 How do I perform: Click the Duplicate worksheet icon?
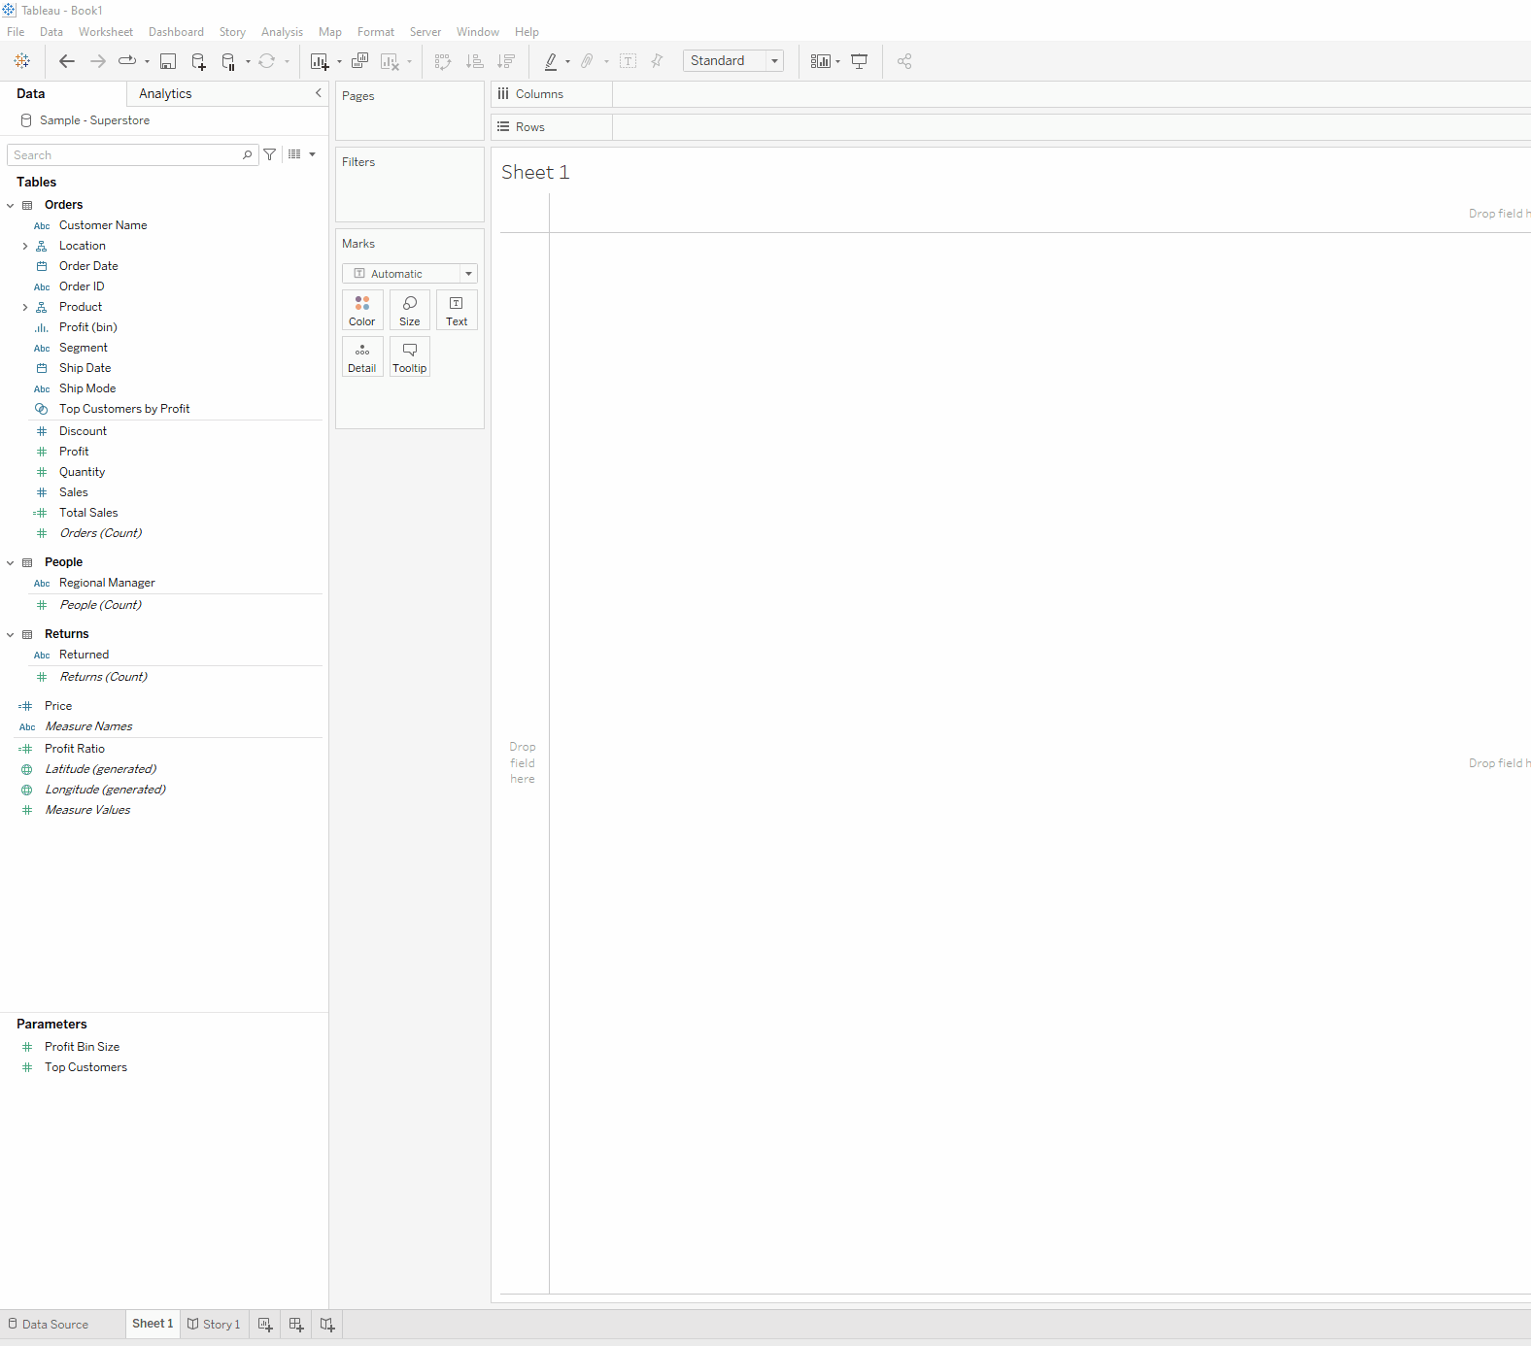pos(359,61)
